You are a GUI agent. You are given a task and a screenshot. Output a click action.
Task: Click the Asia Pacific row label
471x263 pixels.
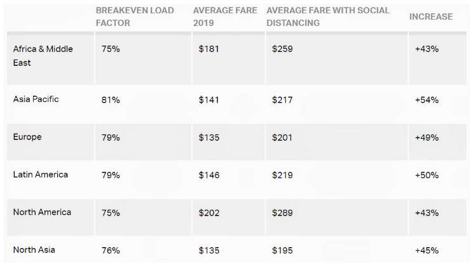[x=36, y=99]
